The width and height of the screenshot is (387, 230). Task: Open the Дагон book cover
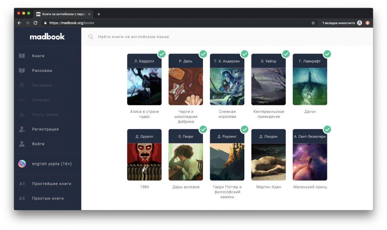310,86
